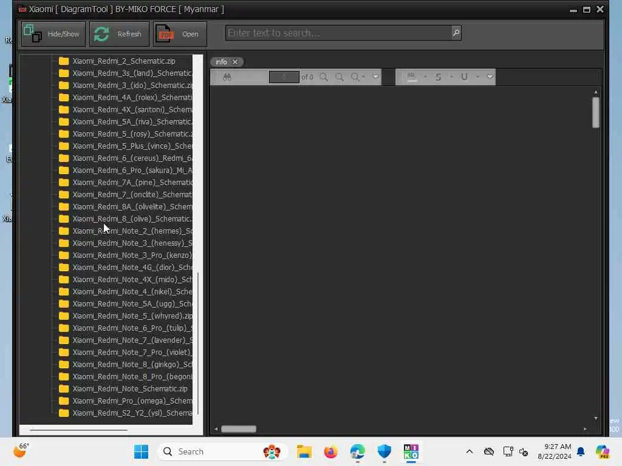
Task: Open the zoom toolbar overflow dropdown
Action: [375, 76]
